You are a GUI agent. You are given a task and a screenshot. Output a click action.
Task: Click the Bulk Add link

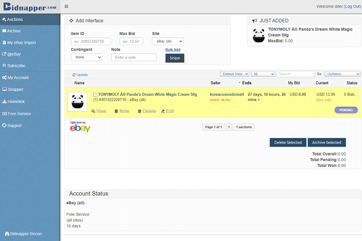click(x=173, y=49)
